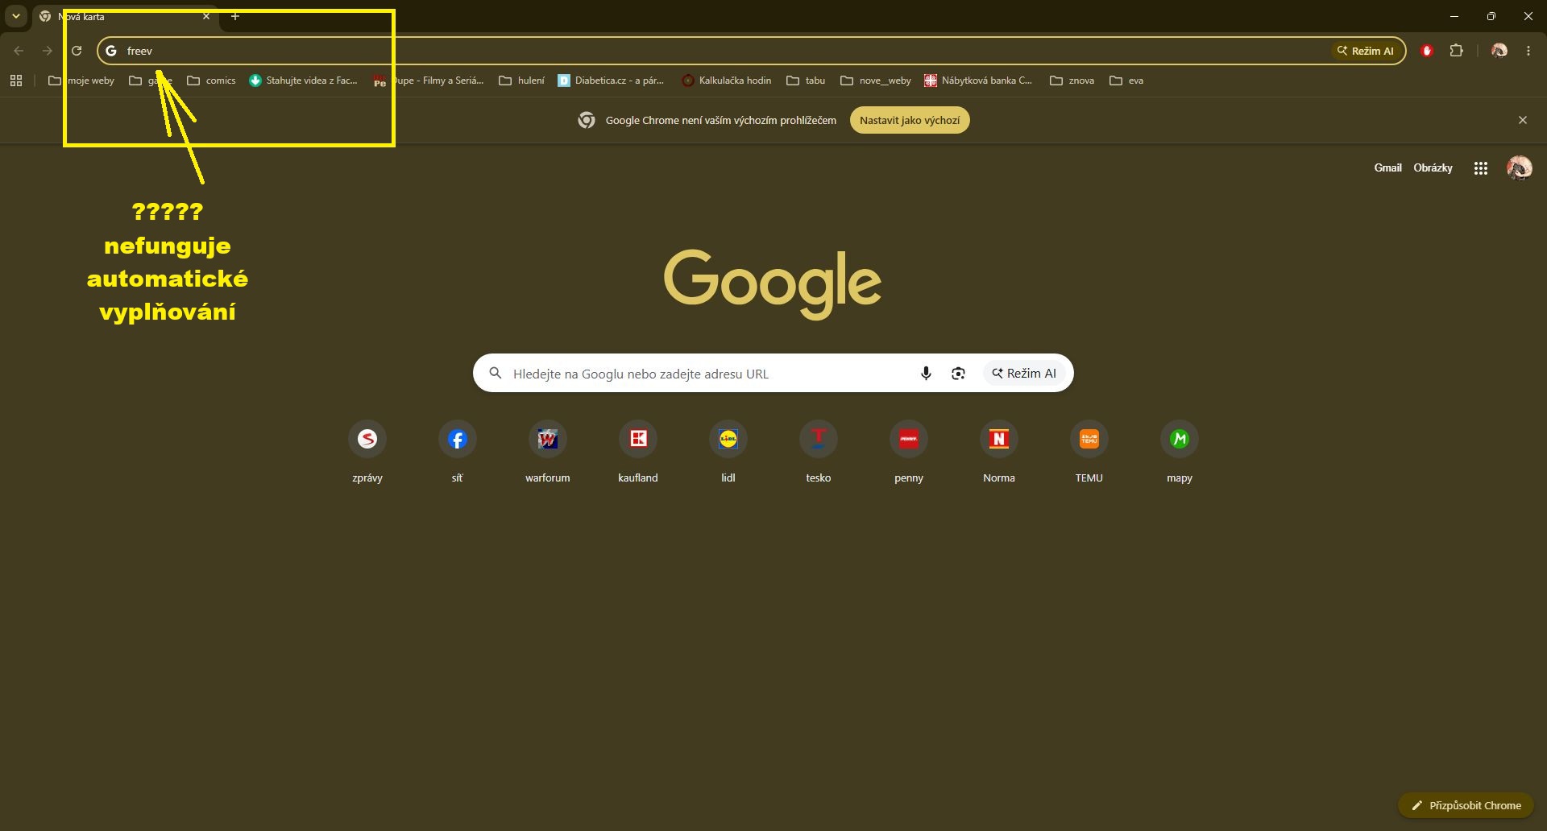Open the mapy shortcut tile
The height and width of the screenshot is (831, 1547).
tap(1180, 452)
